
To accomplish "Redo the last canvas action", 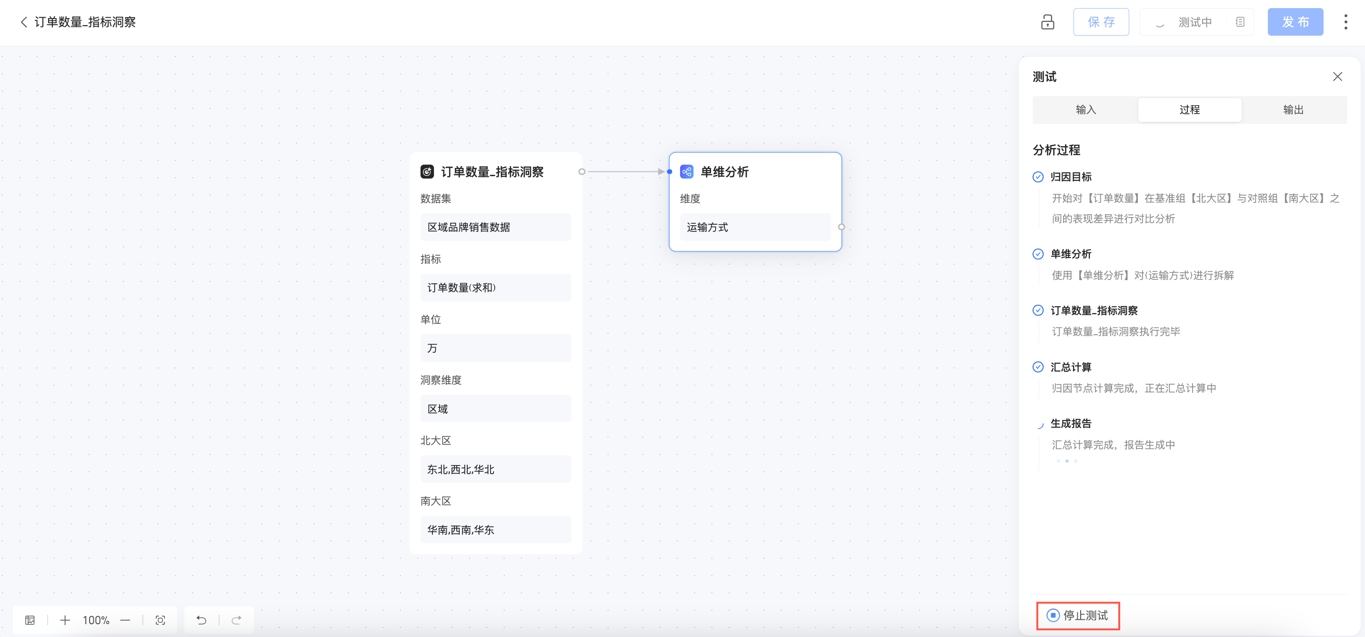I will [x=236, y=619].
